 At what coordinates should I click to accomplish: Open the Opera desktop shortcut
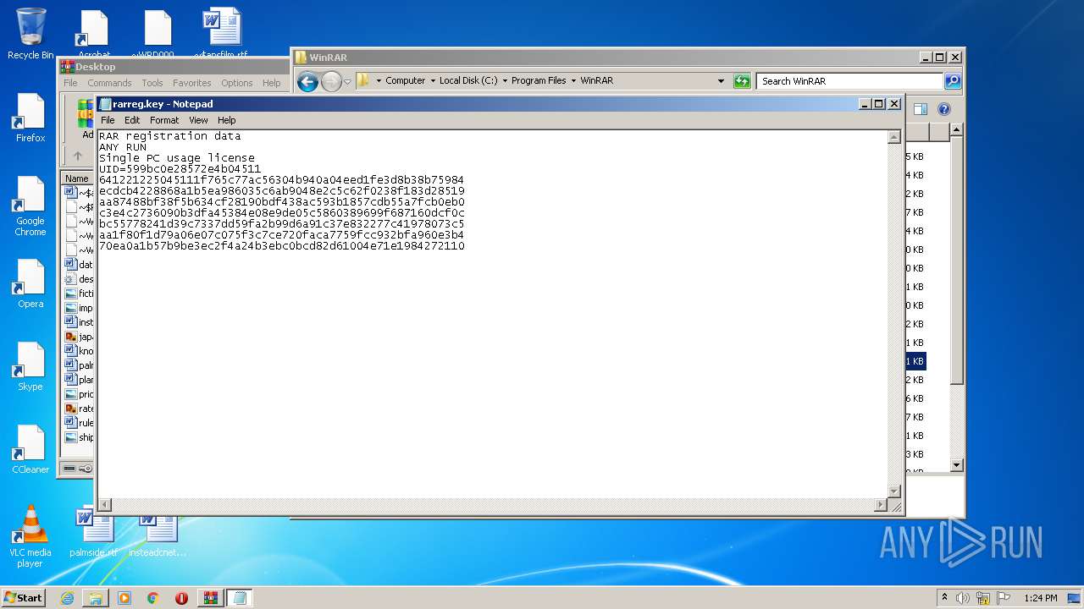[30, 284]
